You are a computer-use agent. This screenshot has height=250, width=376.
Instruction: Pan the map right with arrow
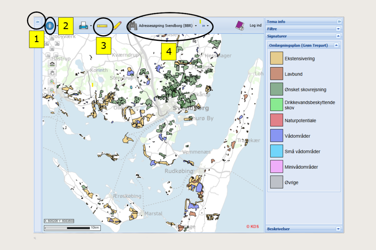point(57,43)
